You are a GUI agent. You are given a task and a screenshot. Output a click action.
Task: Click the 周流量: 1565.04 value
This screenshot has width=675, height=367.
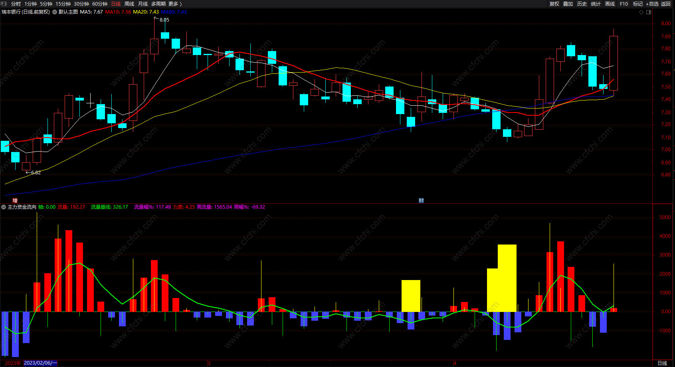[x=214, y=207]
